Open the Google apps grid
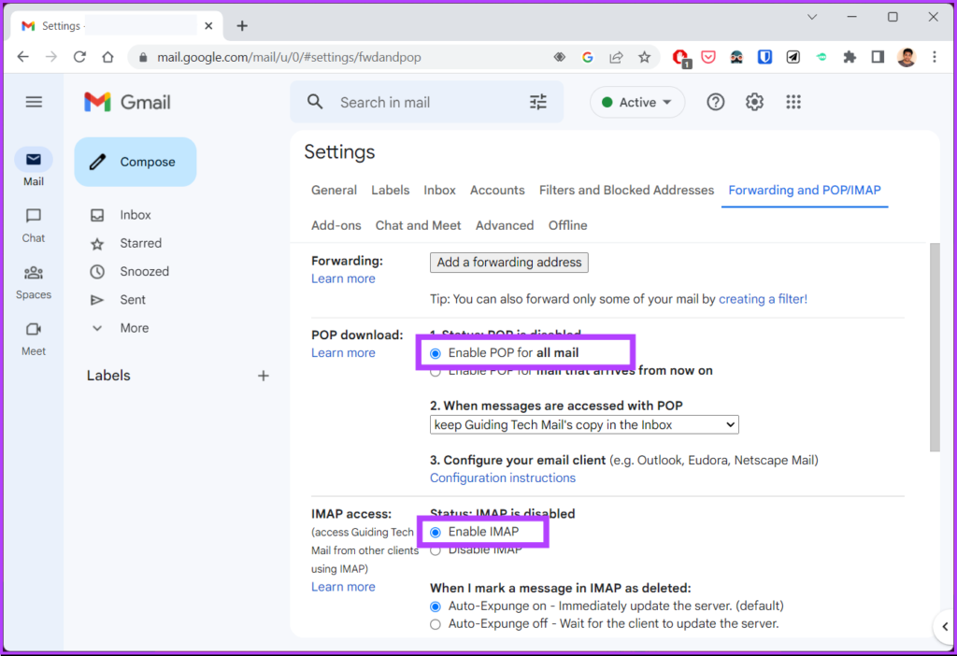The width and height of the screenshot is (957, 656). (x=793, y=102)
